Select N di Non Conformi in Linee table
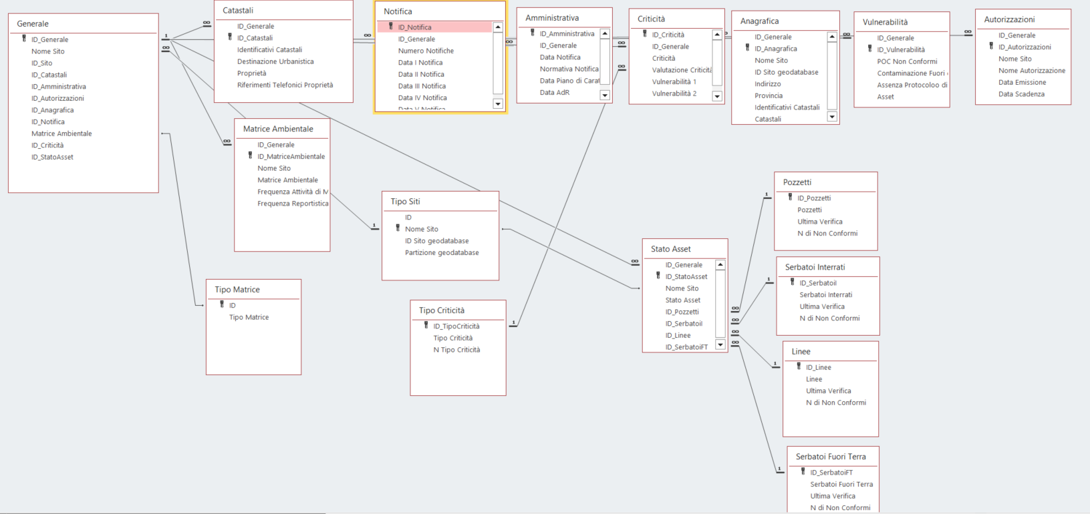Image resolution: width=1090 pixels, height=514 pixels. 835,403
